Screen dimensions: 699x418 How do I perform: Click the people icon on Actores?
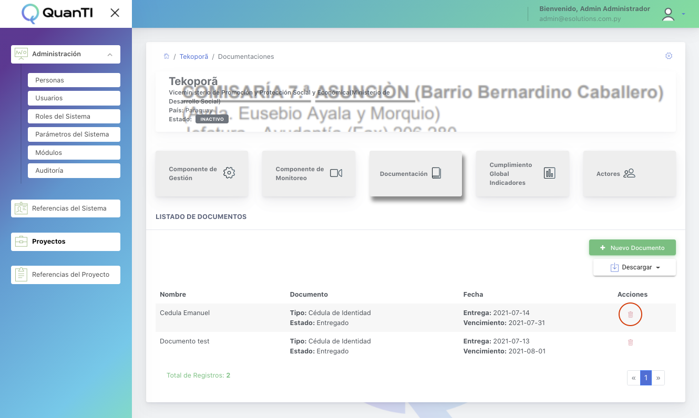(630, 173)
